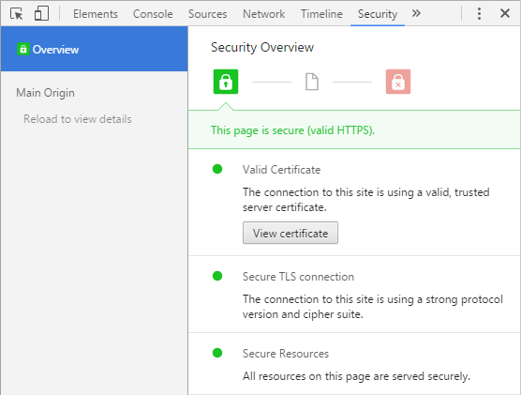The height and width of the screenshot is (395, 521).
Task: Click the 'Reload to view details' text
Action: pos(78,119)
